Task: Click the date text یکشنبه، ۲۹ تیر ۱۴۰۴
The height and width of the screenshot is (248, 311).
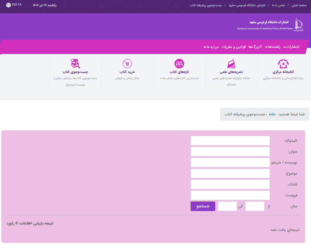Action: [44, 5]
